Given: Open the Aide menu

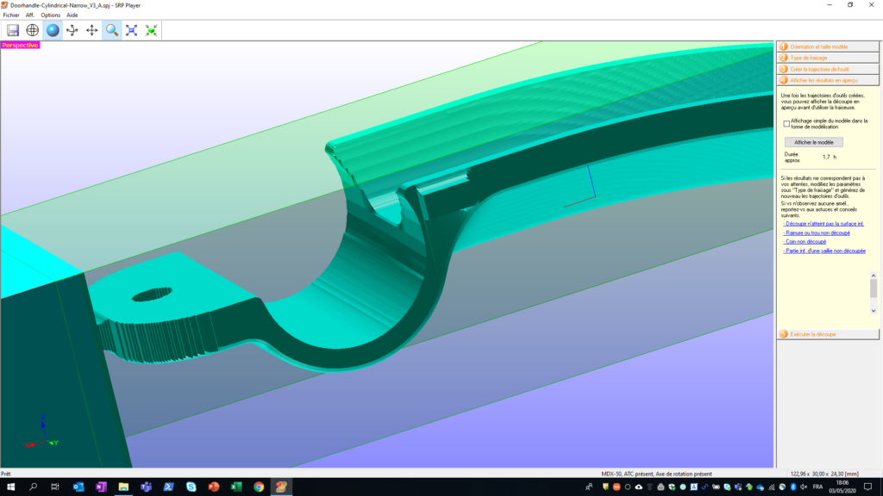Looking at the screenshot, I should pyautogui.click(x=72, y=15).
